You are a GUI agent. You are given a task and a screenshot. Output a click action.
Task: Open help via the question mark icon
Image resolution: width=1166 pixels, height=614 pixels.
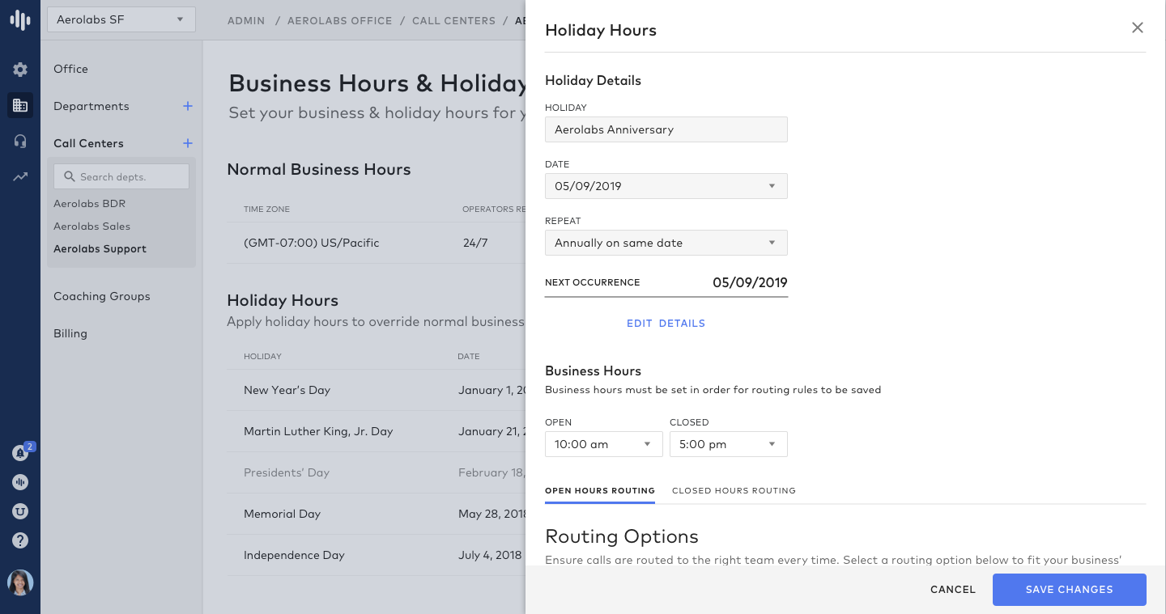[x=20, y=540]
